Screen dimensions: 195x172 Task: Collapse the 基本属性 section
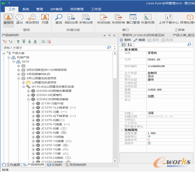click(122, 50)
